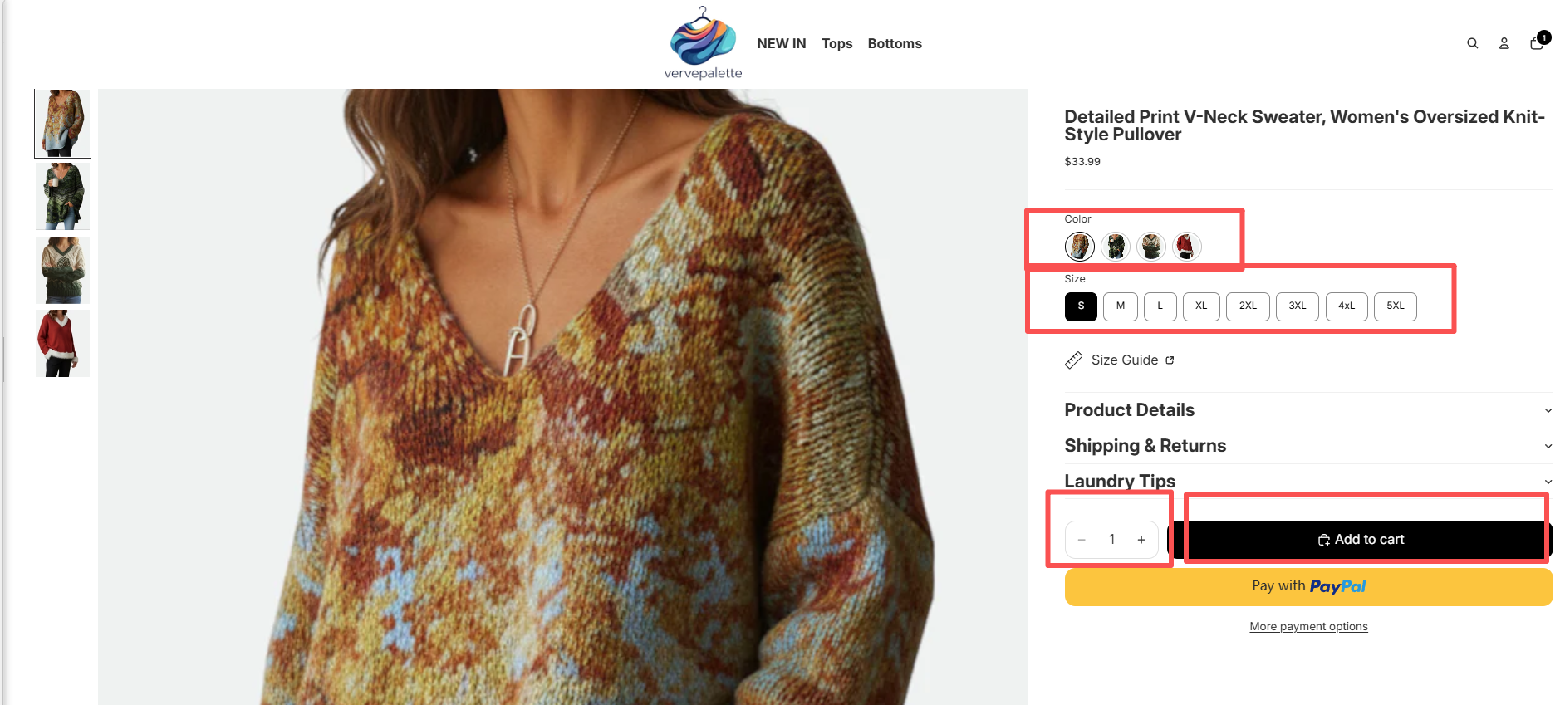1560x705 pixels.
Task: Choose size 5XL option
Action: (x=1395, y=306)
